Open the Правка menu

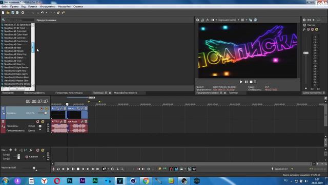pos(14,7)
